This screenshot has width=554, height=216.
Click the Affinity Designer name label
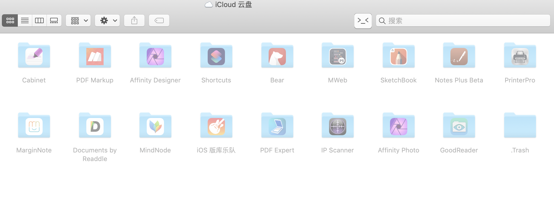[155, 80]
